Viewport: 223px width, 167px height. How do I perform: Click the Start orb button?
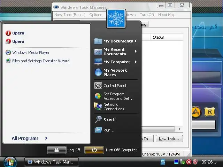coord(10,162)
